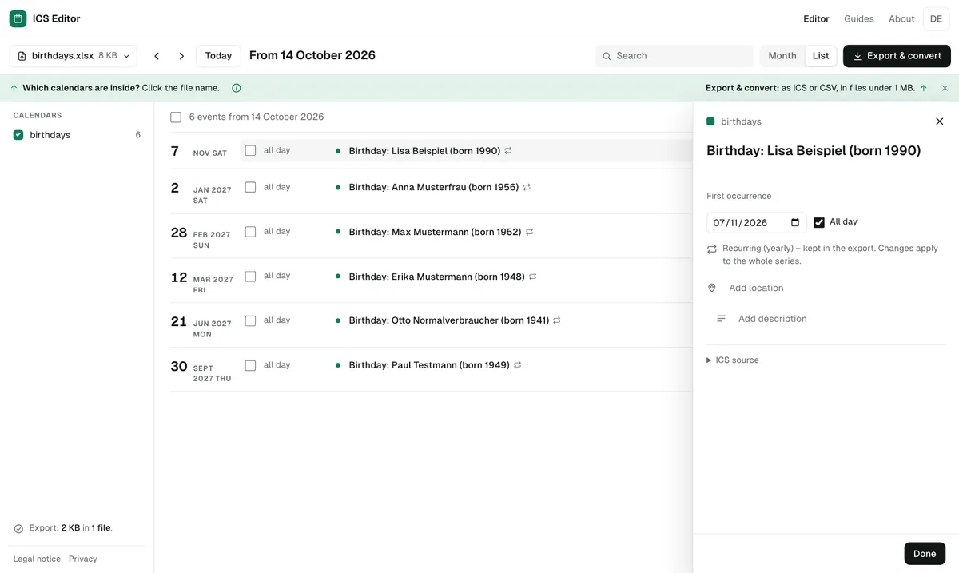This screenshot has height=573, width=959.
Task: Open event Birthday: Otto Normalverbraucher (born 1941)
Action: pos(449,320)
